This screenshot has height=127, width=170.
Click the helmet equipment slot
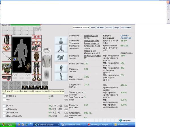pyautogui.click(x=7, y=40)
